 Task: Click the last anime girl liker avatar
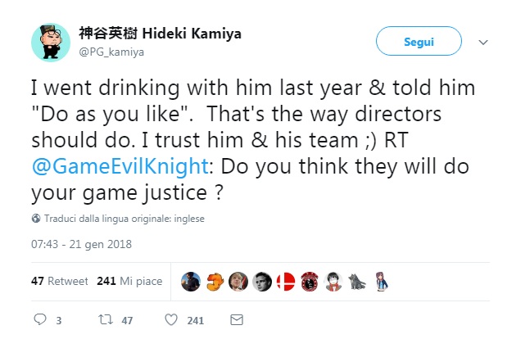pyautogui.click(x=381, y=281)
